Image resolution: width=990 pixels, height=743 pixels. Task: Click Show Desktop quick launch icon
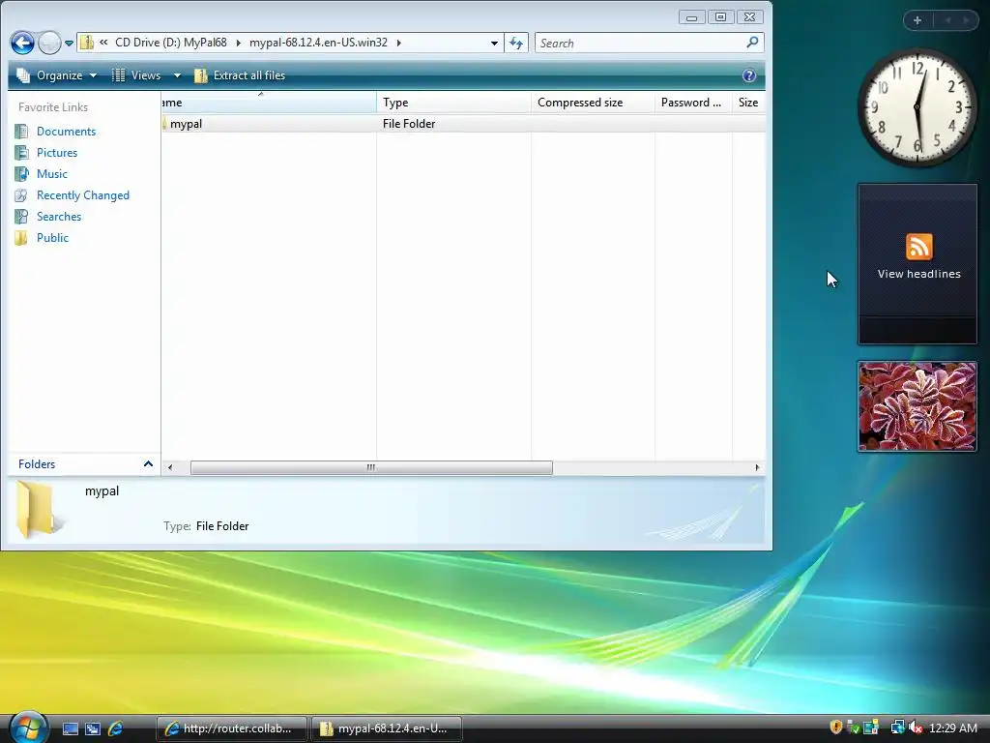70,728
